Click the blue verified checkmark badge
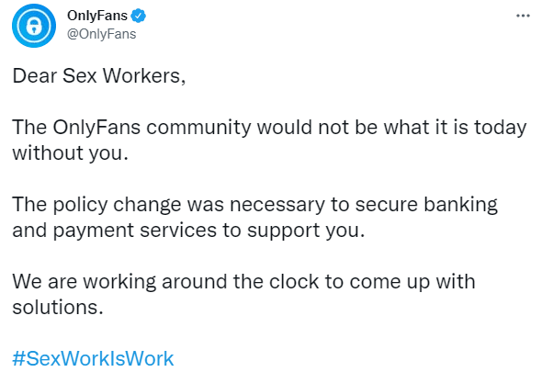542x372 pixels. click(x=139, y=16)
